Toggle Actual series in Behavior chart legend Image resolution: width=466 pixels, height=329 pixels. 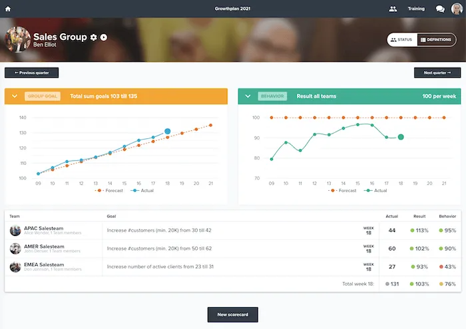pos(376,190)
